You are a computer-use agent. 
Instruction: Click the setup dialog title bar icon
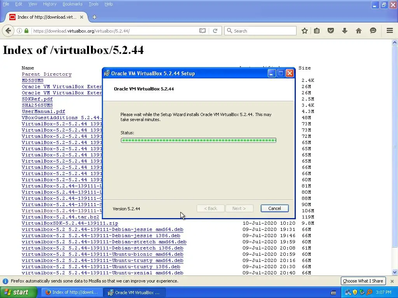pyautogui.click(x=107, y=73)
